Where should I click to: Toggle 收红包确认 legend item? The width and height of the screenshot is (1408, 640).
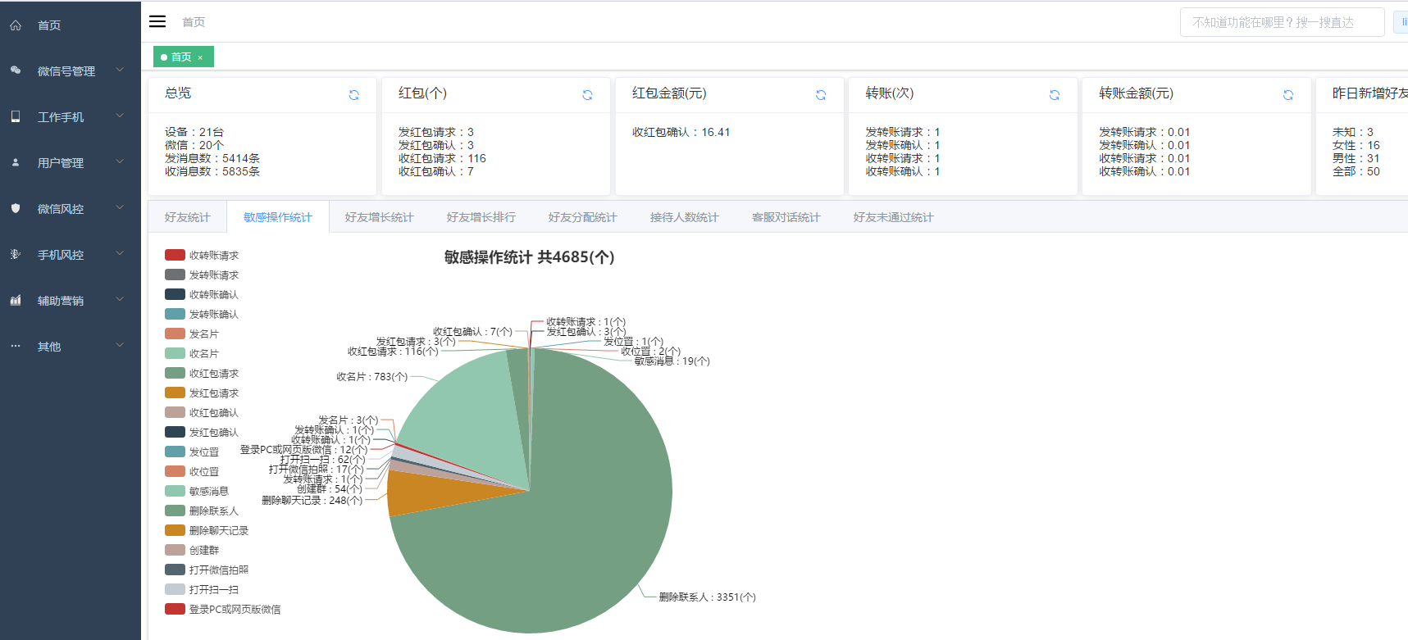(202, 413)
